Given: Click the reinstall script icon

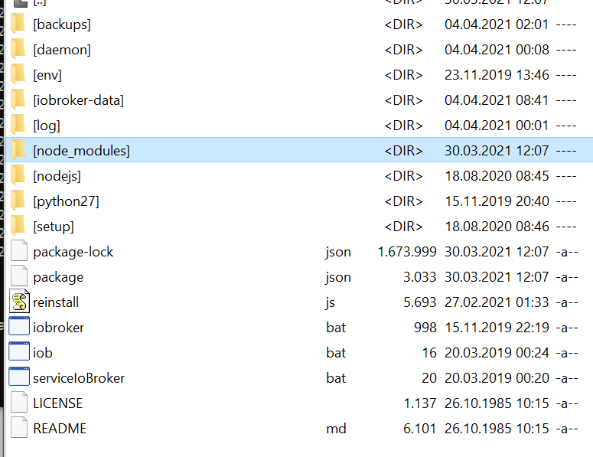Looking at the screenshot, I should coord(19,301).
